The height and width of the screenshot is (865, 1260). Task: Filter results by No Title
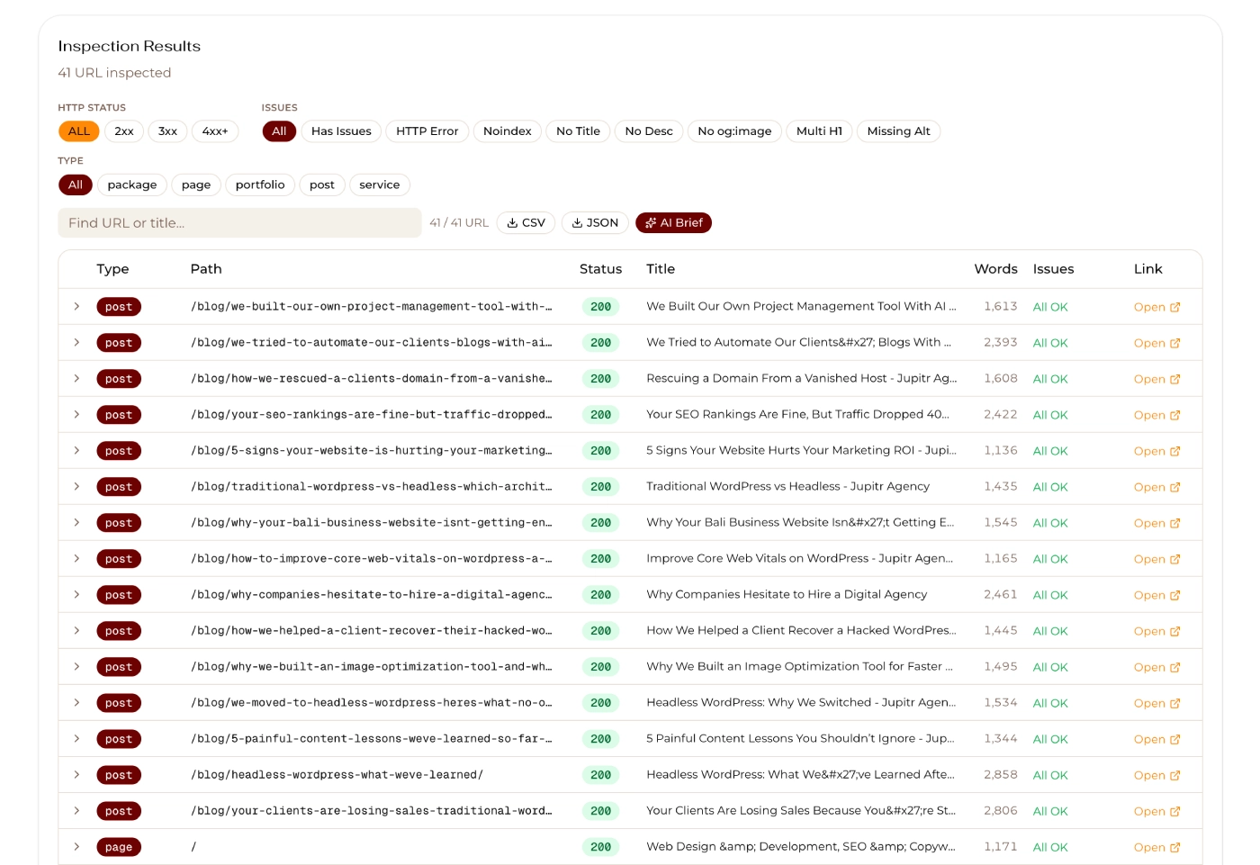[x=578, y=131]
